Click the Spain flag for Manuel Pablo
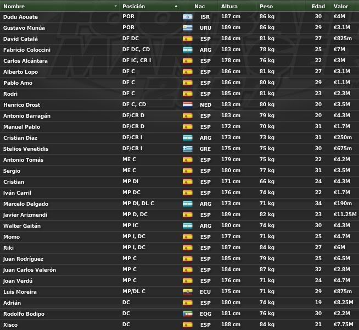 click(x=188, y=127)
